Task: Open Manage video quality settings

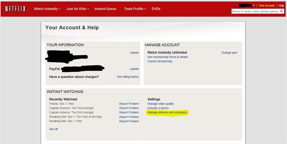Action: [x=161, y=104]
